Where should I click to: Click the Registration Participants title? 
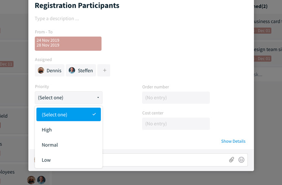click(x=77, y=6)
